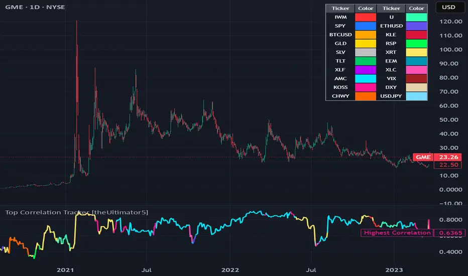Click the 2022 date axis label
Screen dimensions: 468x276
pos(230,270)
